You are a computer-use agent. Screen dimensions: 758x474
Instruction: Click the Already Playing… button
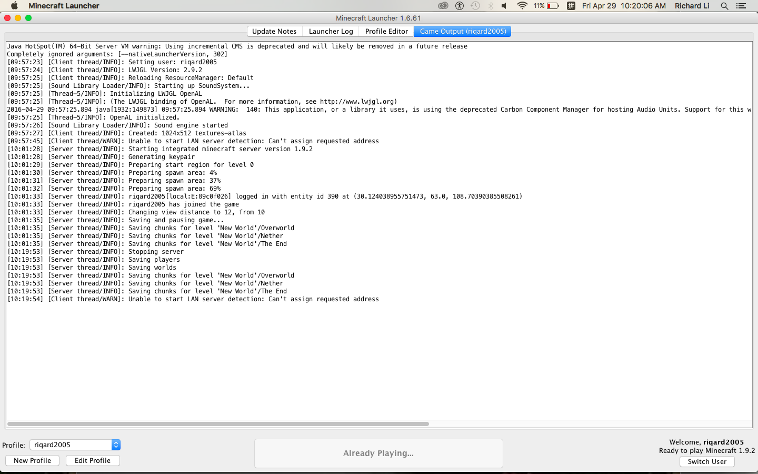378,453
